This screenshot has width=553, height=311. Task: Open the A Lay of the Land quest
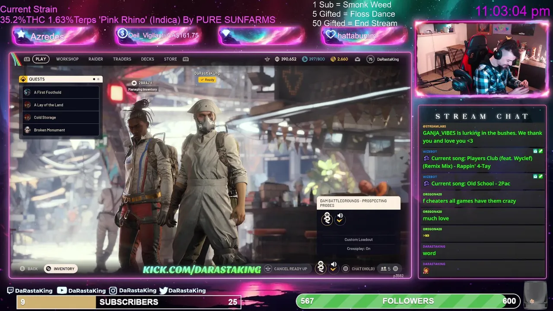[61, 105]
